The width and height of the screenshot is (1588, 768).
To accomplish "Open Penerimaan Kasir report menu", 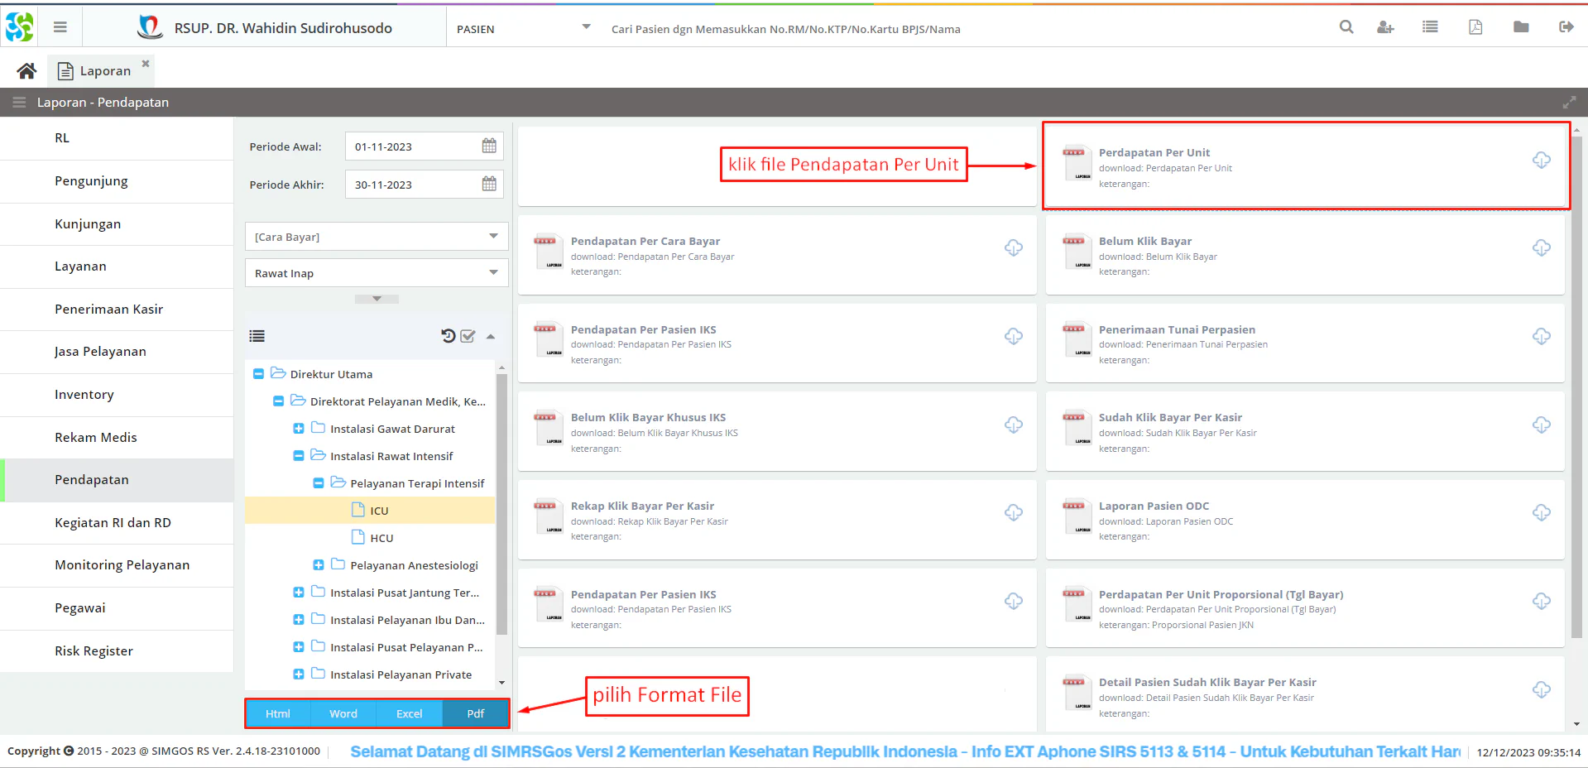I will (117, 310).
